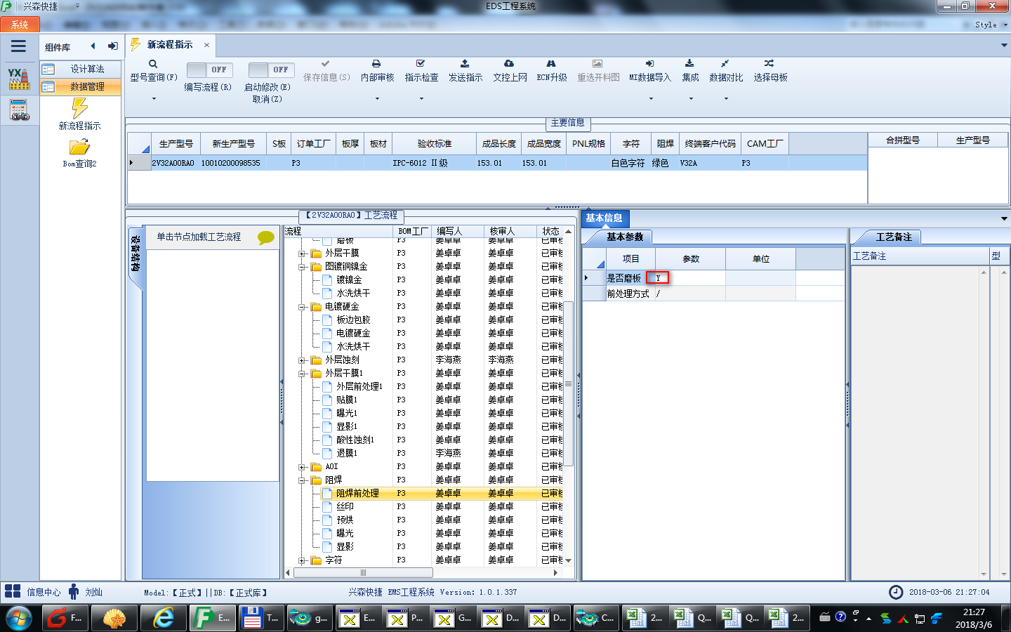
Task: Click the 验收标准 column header
Action: 435,144
